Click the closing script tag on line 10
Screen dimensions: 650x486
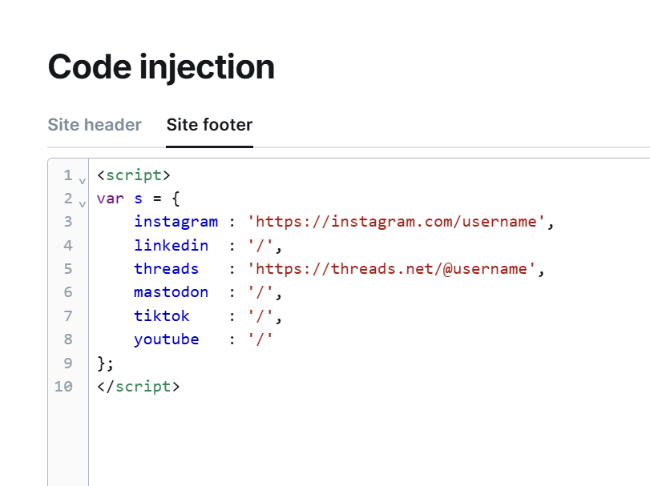pyautogui.click(x=139, y=386)
